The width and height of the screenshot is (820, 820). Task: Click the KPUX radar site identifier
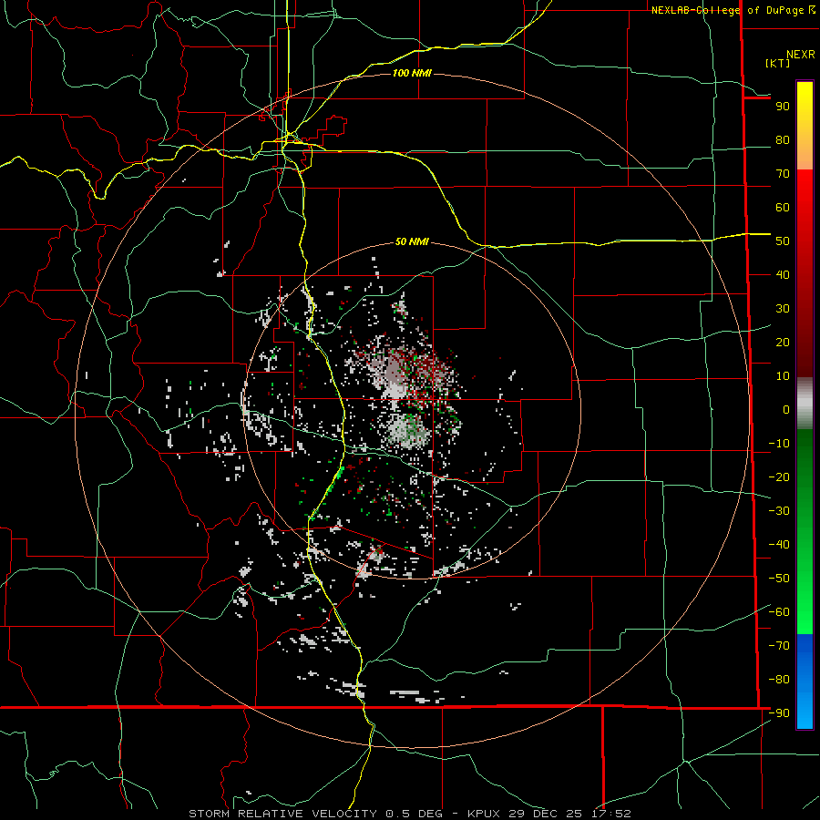(484, 814)
